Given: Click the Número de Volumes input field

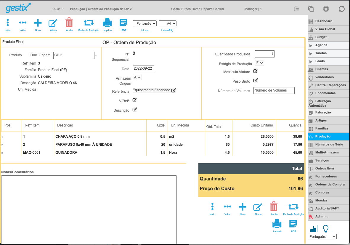Looking at the screenshot, I should click(x=274, y=90).
